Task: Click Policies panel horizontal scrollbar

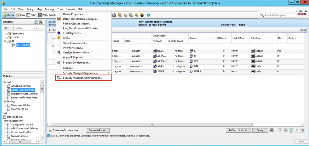Action: pos(19,141)
